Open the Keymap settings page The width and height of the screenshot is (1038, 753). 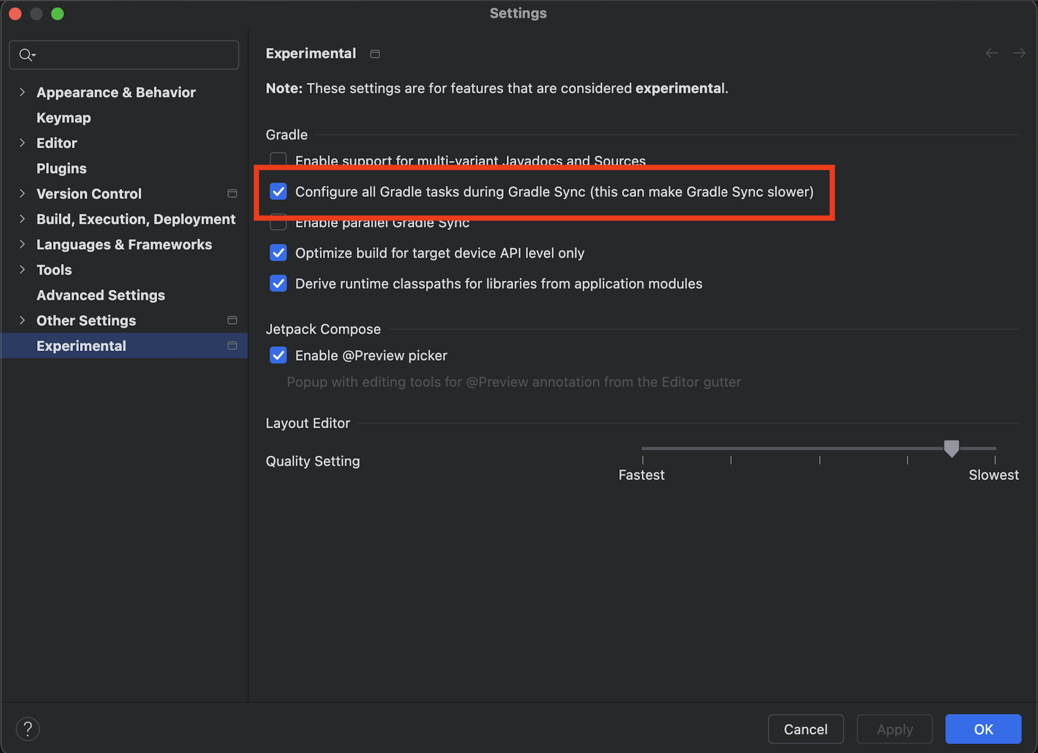point(64,118)
